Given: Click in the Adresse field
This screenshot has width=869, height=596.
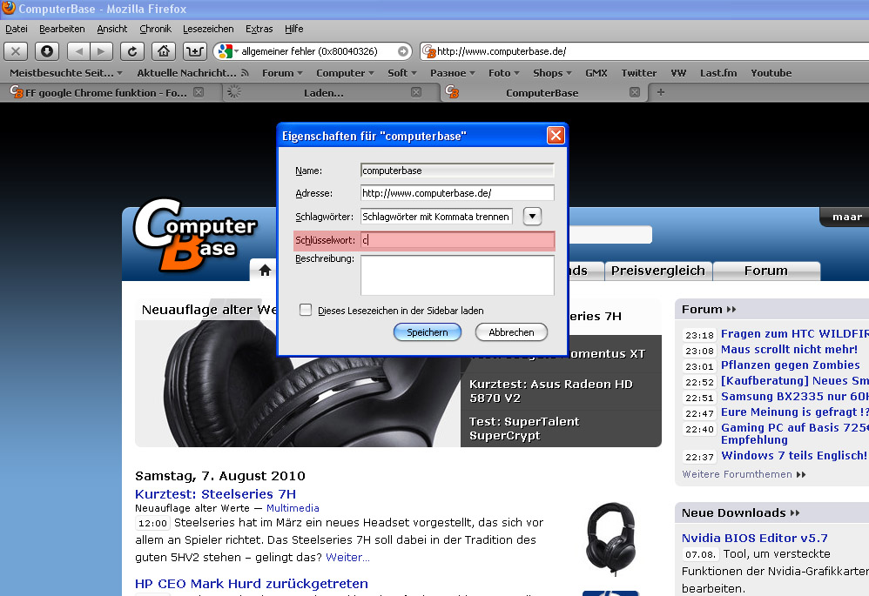Looking at the screenshot, I should click(457, 193).
